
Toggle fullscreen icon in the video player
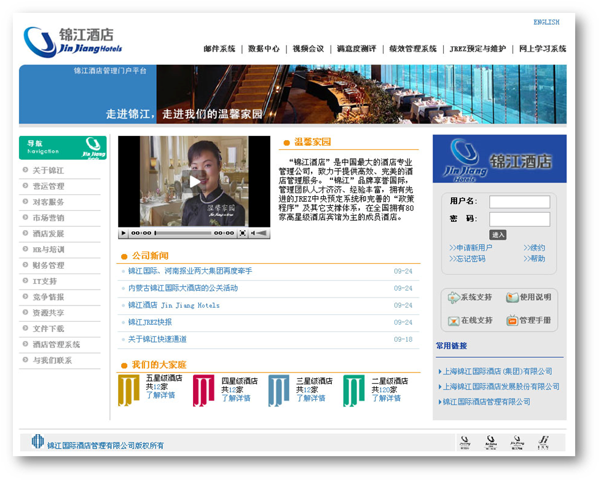[x=243, y=233]
